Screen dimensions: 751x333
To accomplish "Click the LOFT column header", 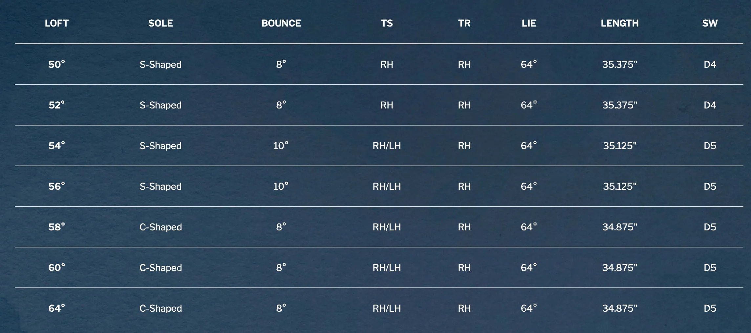I will coord(57,23).
